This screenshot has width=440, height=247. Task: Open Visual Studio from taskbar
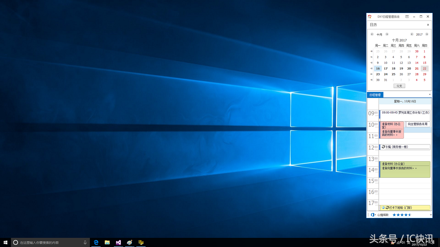[x=118, y=242]
